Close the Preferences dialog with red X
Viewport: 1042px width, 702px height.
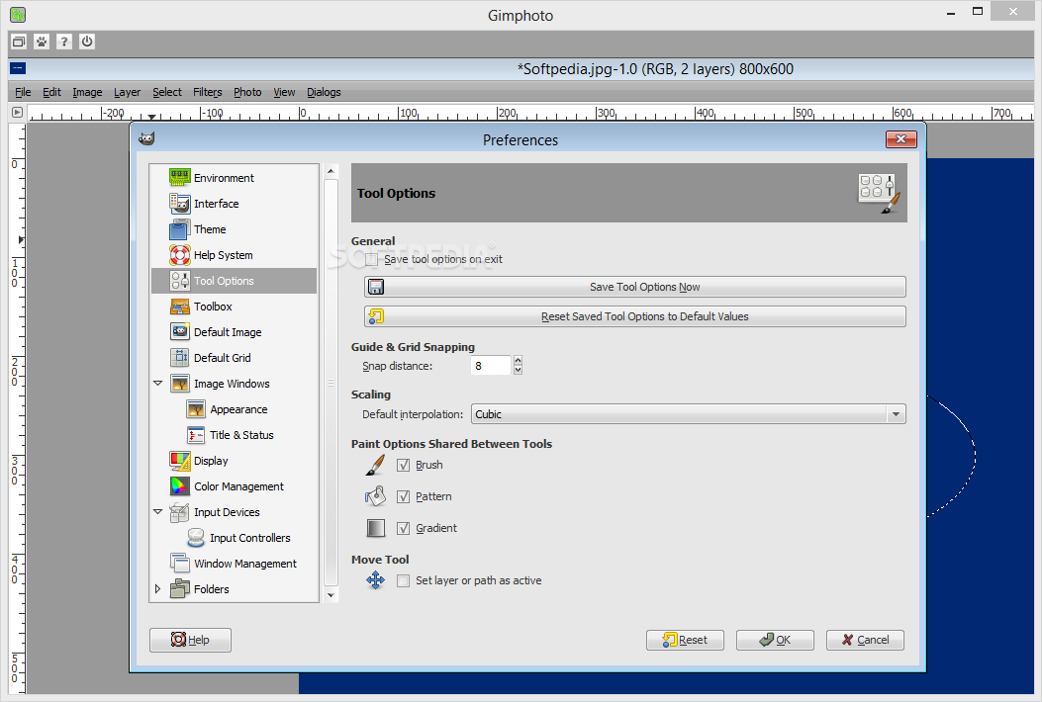[901, 138]
